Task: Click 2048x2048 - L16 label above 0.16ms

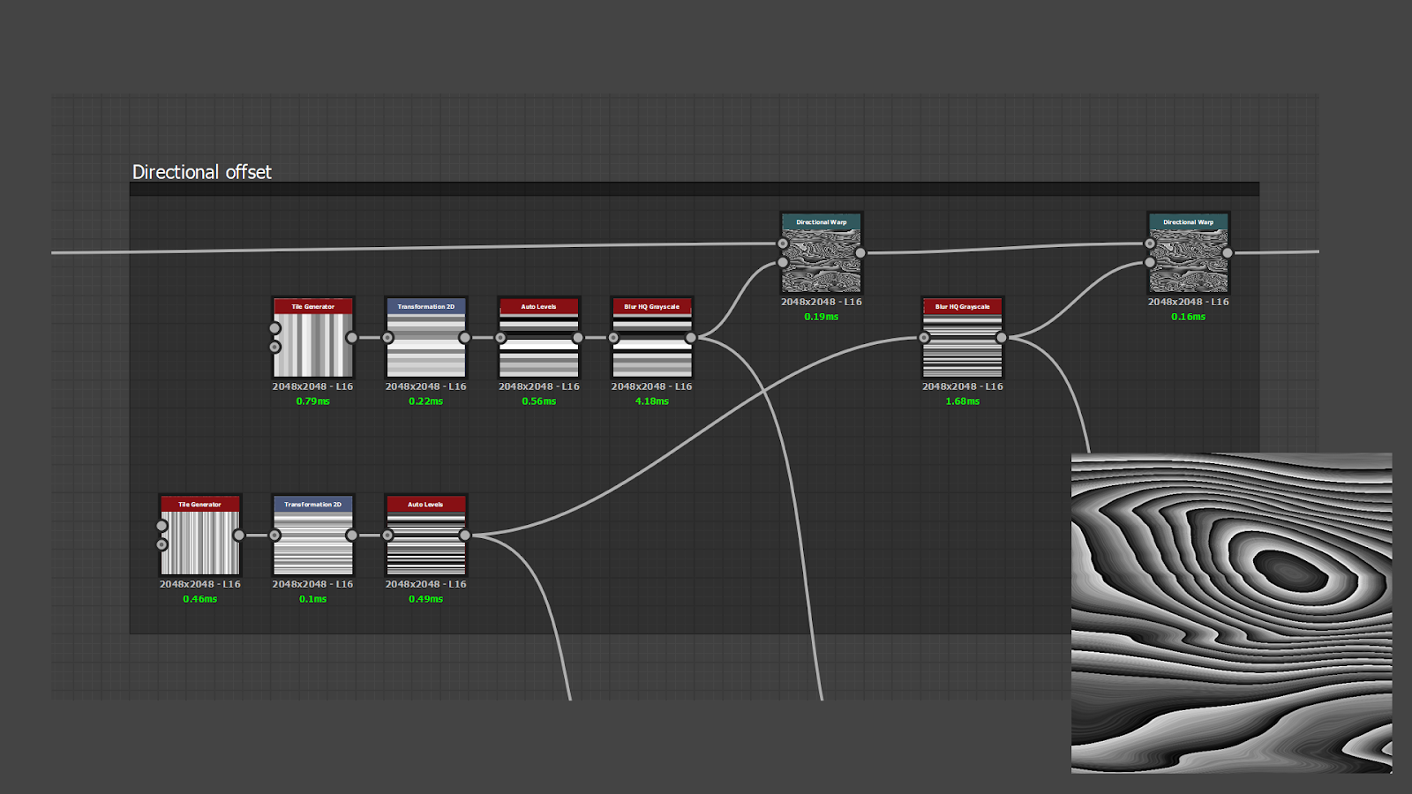Action: click(1189, 302)
